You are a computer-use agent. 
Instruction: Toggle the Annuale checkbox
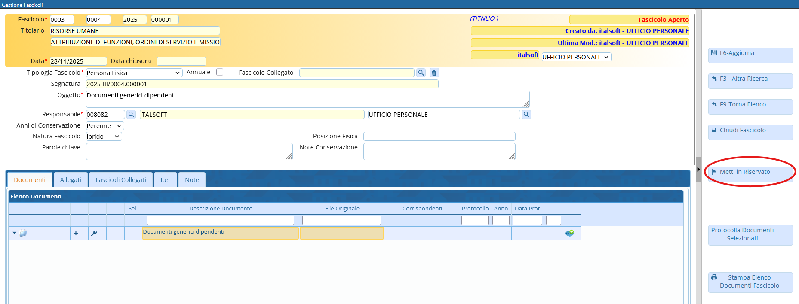point(220,72)
